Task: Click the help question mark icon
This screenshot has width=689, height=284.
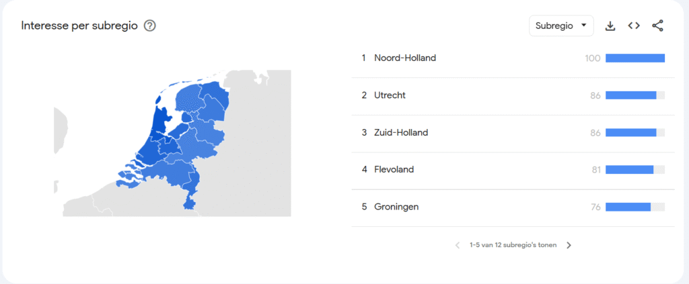Action: pos(150,26)
